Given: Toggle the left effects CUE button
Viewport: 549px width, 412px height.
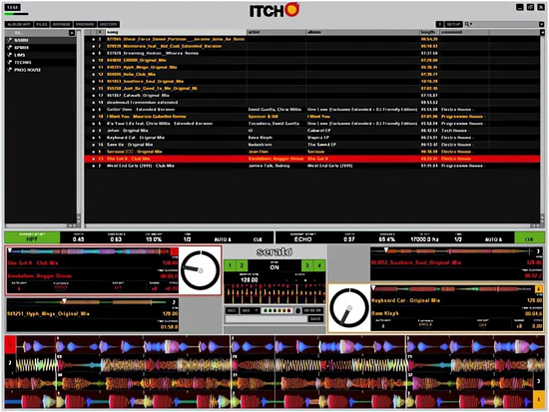Looking at the screenshot, I should (x=258, y=239).
